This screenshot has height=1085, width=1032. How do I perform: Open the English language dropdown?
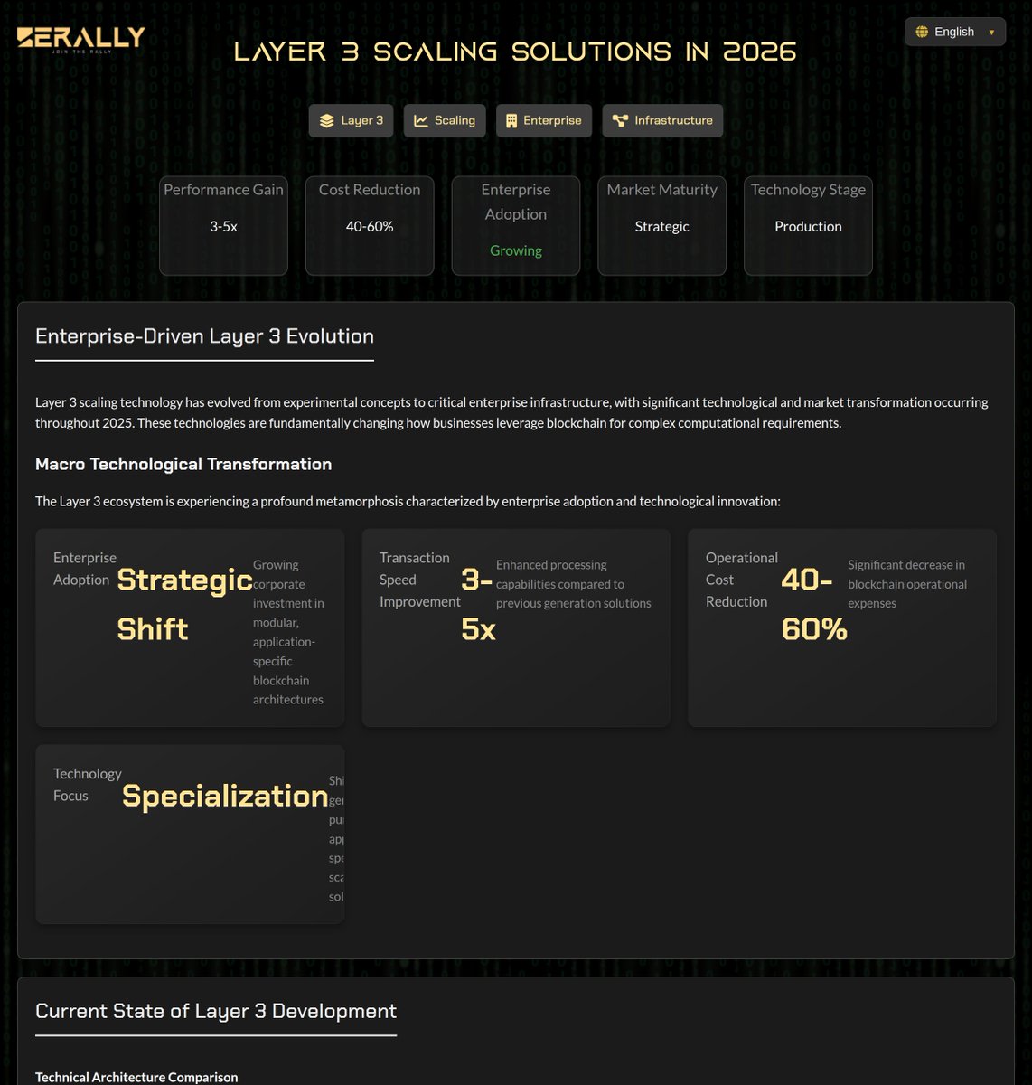[954, 32]
